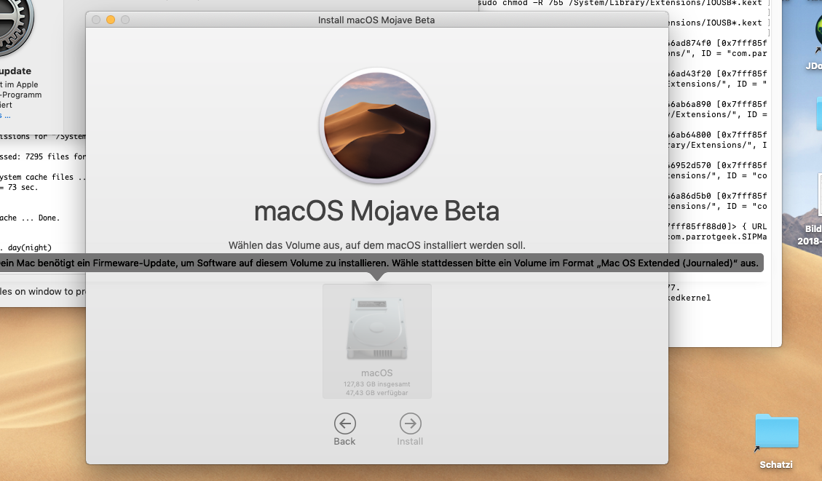
Task: Click the "Wählen das Volume aus" instruction text
Action: [x=376, y=245]
